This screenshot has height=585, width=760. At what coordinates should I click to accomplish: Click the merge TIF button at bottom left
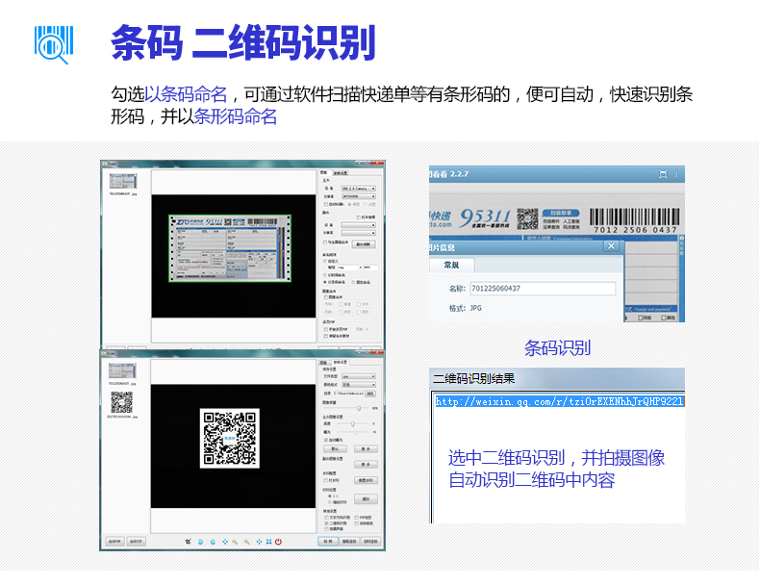[x=137, y=542]
